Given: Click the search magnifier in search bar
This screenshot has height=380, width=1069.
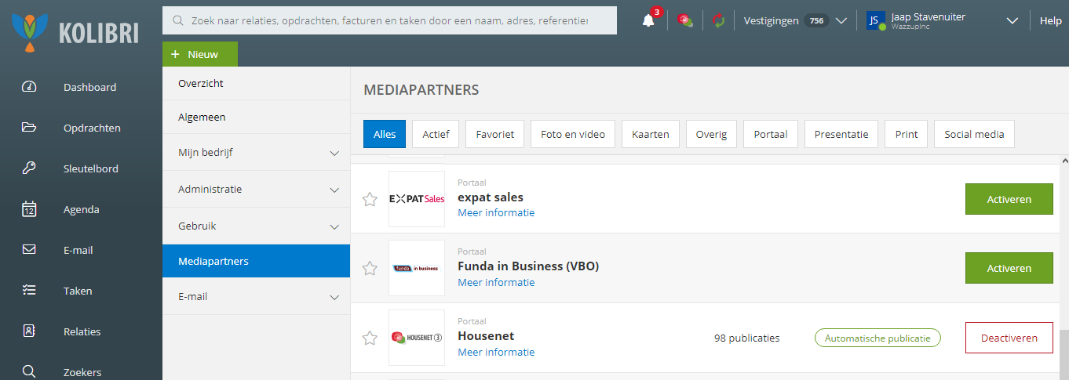Looking at the screenshot, I should pyautogui.click(x=178, y=20).
